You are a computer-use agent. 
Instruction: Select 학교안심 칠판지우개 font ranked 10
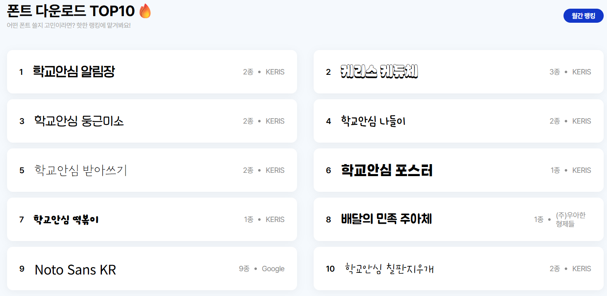pyautogui.click(x=459, y=269)
